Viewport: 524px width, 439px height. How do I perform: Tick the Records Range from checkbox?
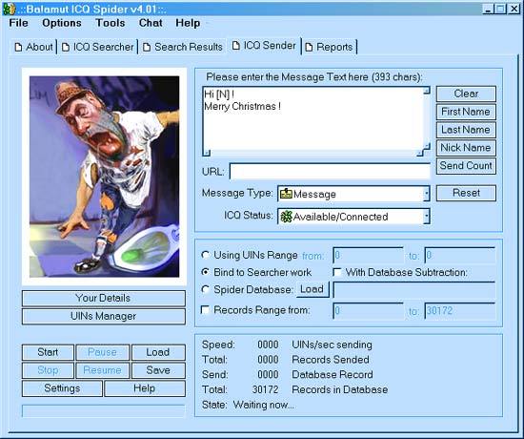(205, 310)
